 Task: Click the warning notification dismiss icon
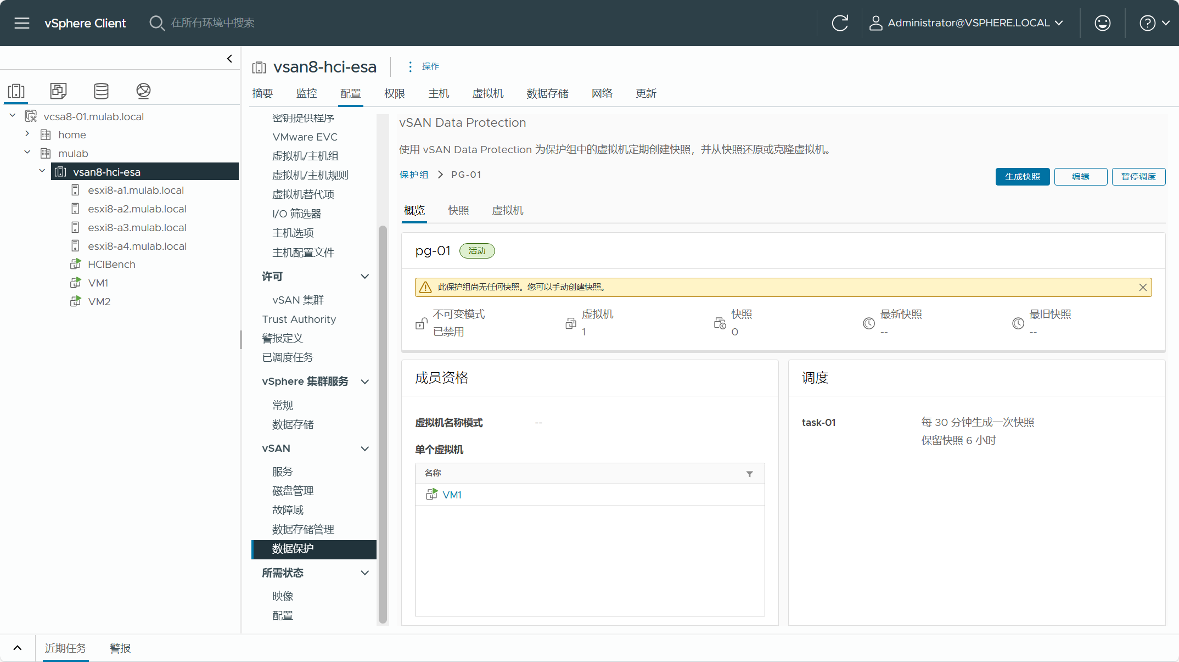point(1143,287)
